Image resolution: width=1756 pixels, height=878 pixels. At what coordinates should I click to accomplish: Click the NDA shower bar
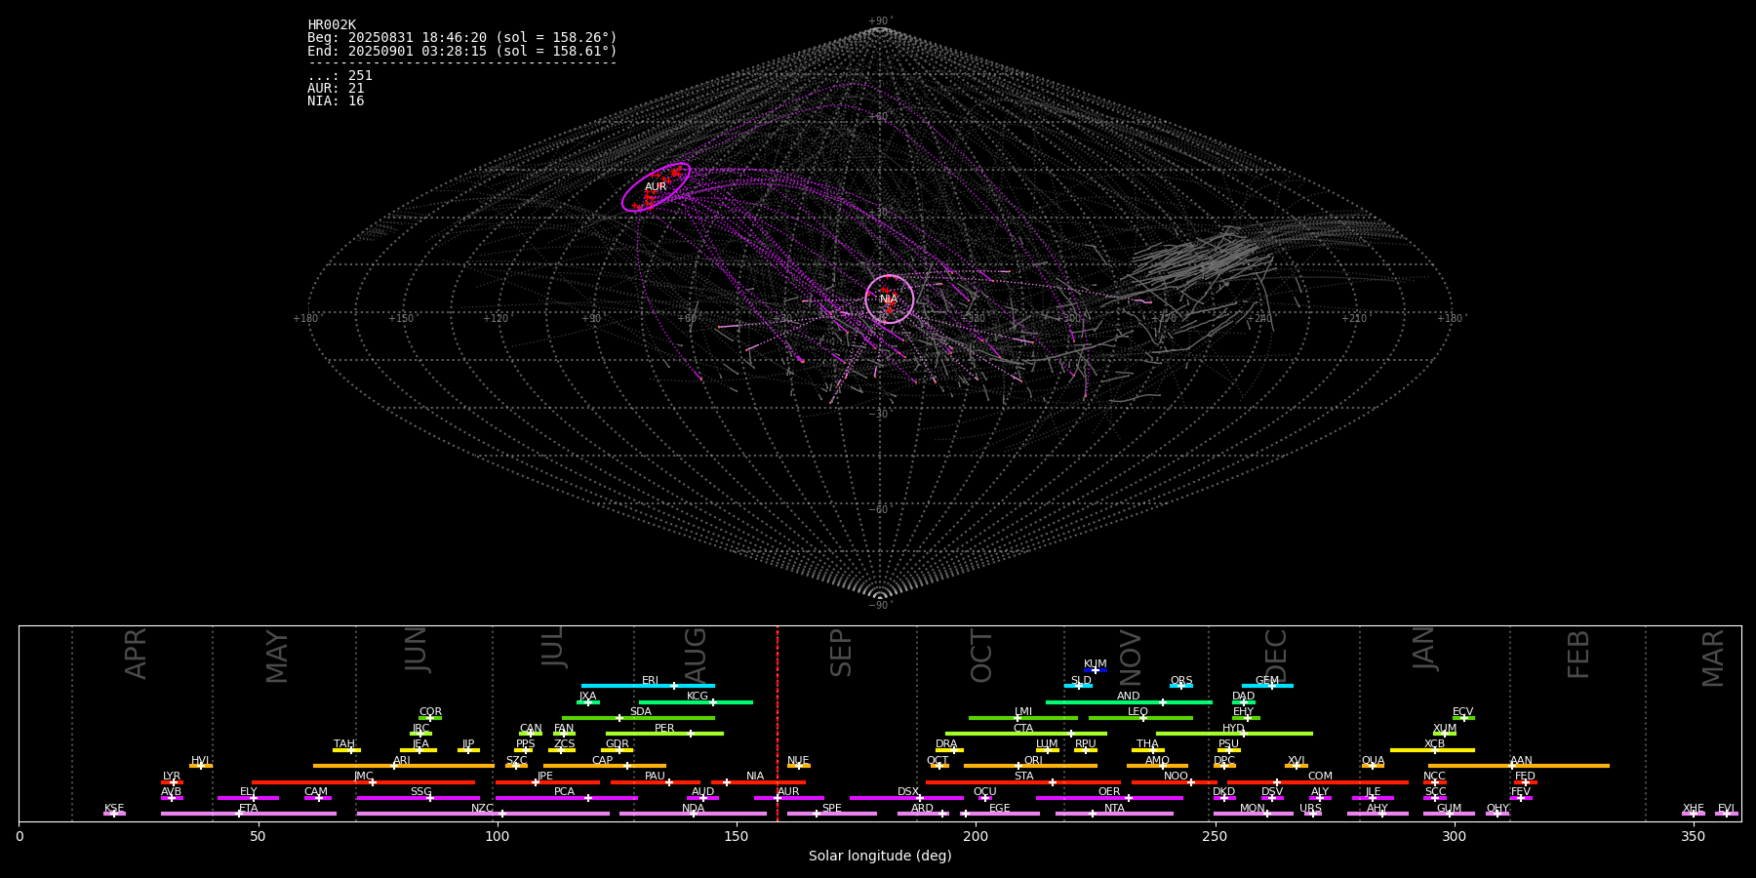click(693, 814)
